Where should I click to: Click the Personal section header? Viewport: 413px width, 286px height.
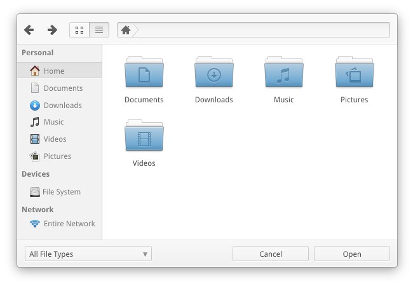click(x=37, y=53)
